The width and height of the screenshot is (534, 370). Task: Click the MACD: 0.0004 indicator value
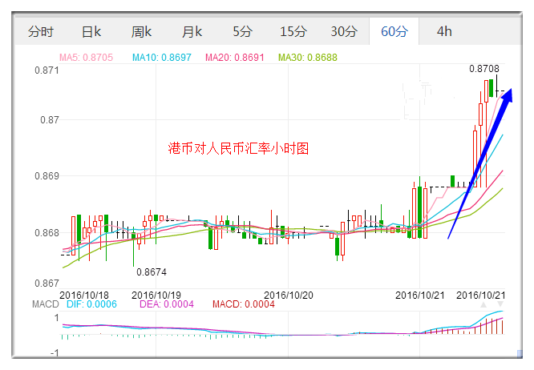(x=244, y=304)
